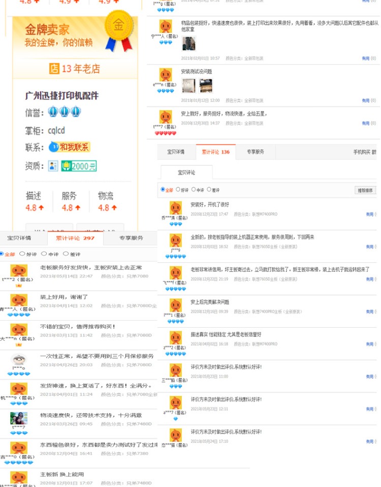This screenshot has height=487, width=381.
Task: Click avatar of reviewer 宁***人
Action: pyautogui.click(x=166, y=26)
